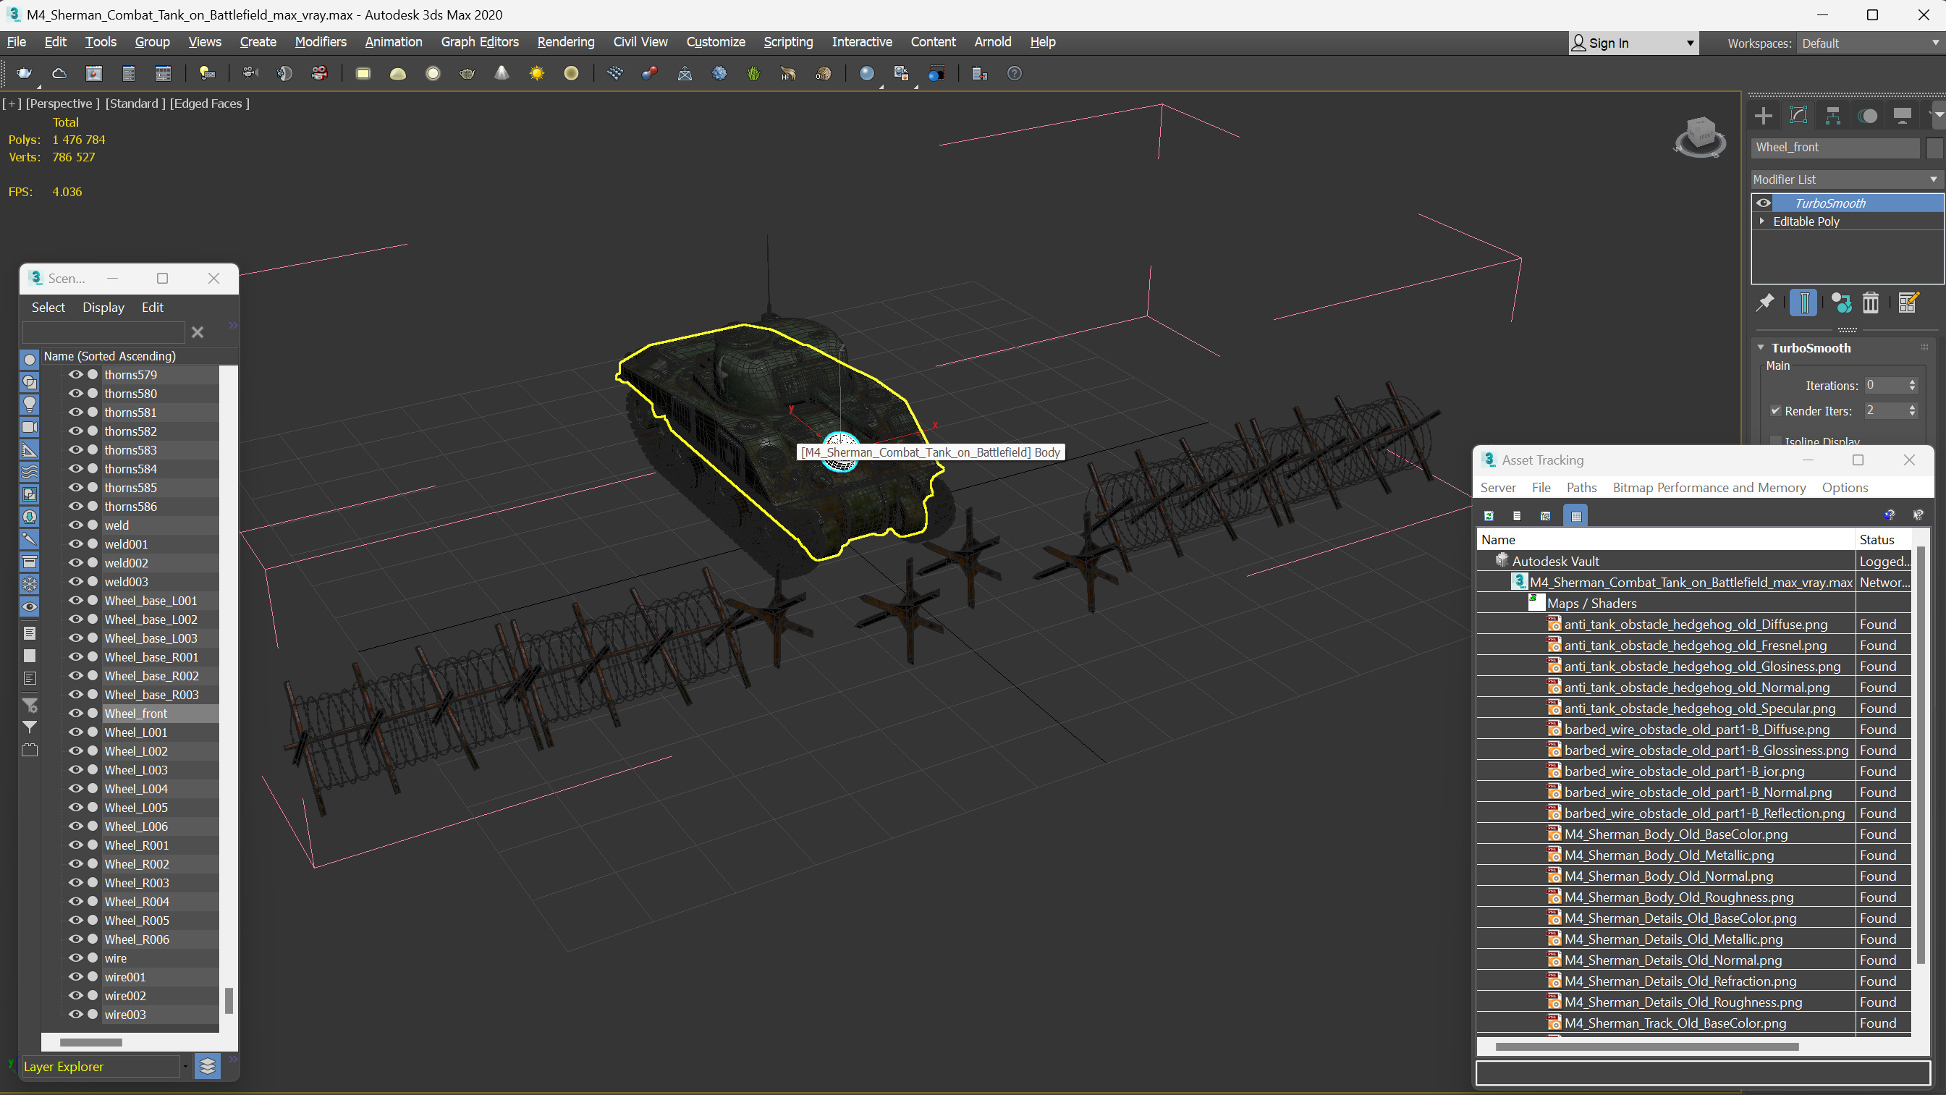Click the Render Iters spinner arrows
This screenshot has height=1095, width=1946.
click(1912, 410)
